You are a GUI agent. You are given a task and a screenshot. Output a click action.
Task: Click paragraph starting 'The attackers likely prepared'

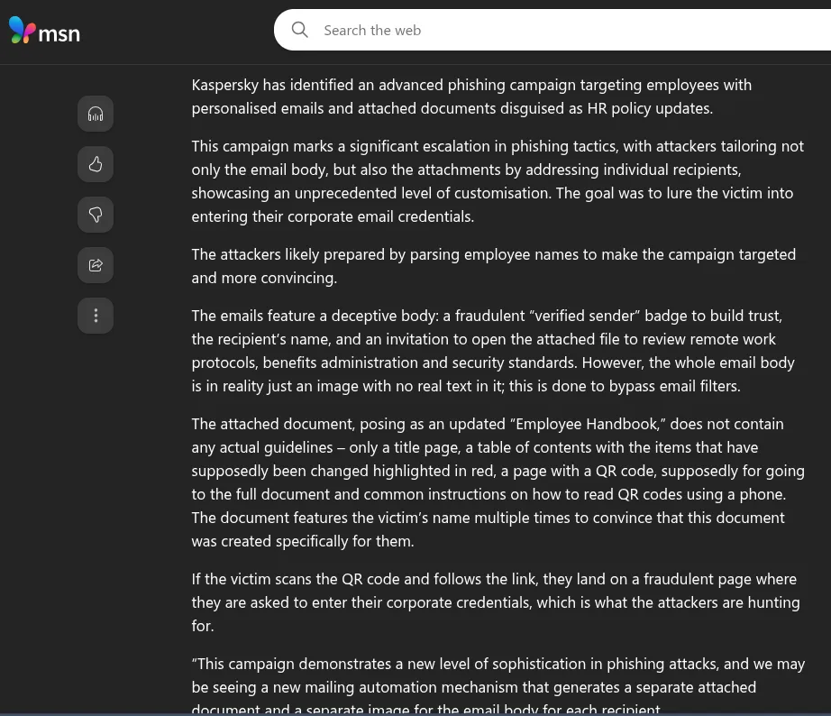[492, 266]
